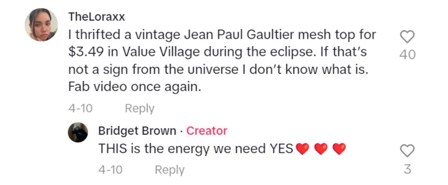448x185 pixels.
Task: Click the 3 likes count on the reply
Action: tap(407, 169)
